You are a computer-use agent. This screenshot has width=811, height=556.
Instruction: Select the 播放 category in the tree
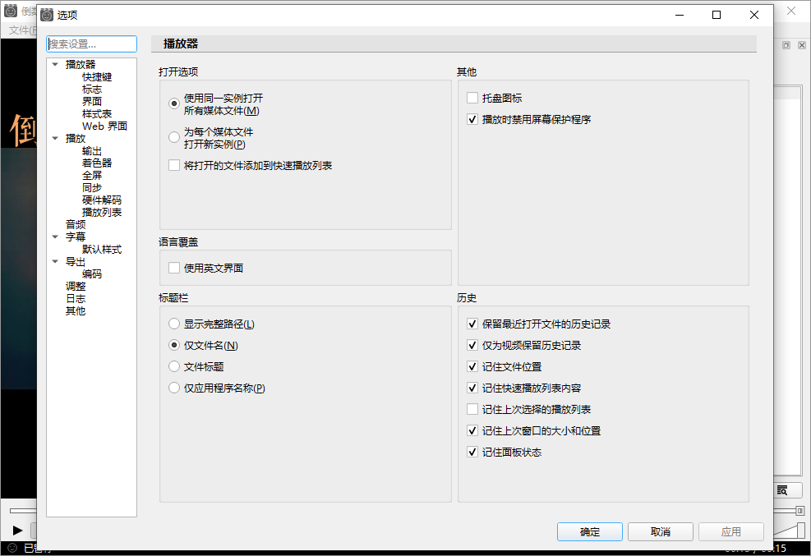(x=76, y=139)
